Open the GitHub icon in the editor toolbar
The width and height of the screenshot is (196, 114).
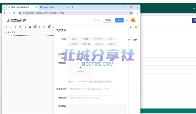tap(136, 27)
